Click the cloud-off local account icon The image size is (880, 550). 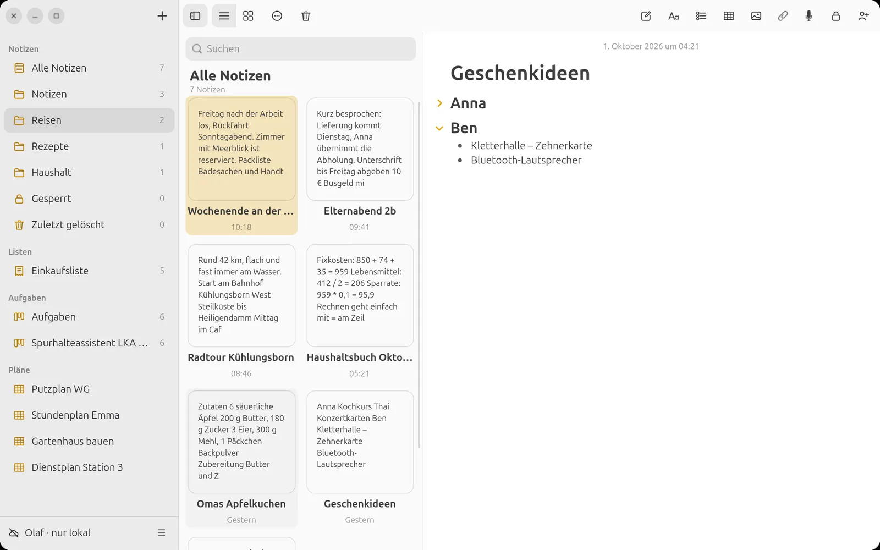click(14, 532)
